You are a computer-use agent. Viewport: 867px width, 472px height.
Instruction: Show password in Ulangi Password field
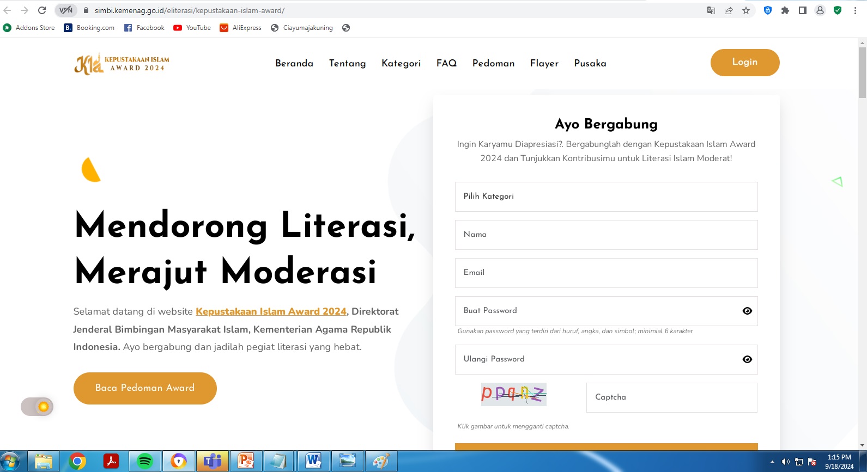point(747,359)
